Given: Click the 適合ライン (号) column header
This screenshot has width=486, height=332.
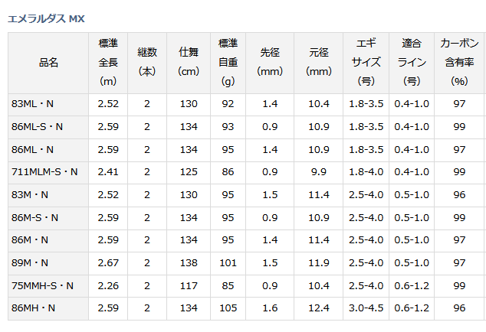Looking at the screenshot, I should tap(412, 63).
